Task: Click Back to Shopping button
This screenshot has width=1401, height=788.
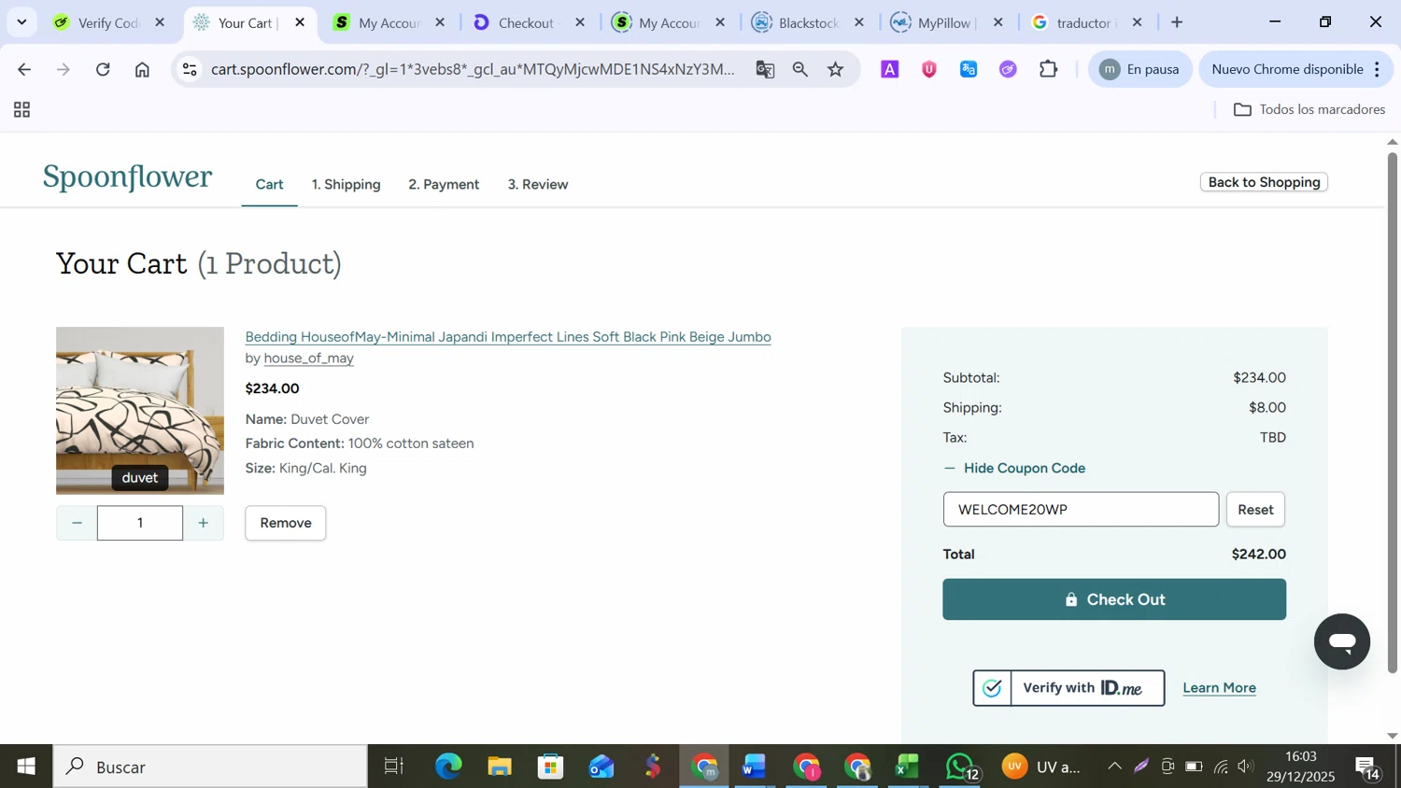Action: click(1264, 182)
